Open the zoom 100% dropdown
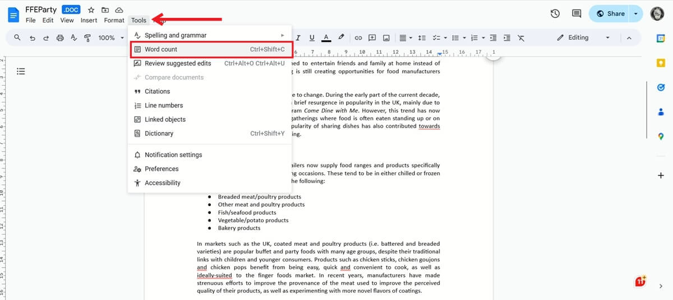The image size is (673, 300). click(x=111, y=37)
